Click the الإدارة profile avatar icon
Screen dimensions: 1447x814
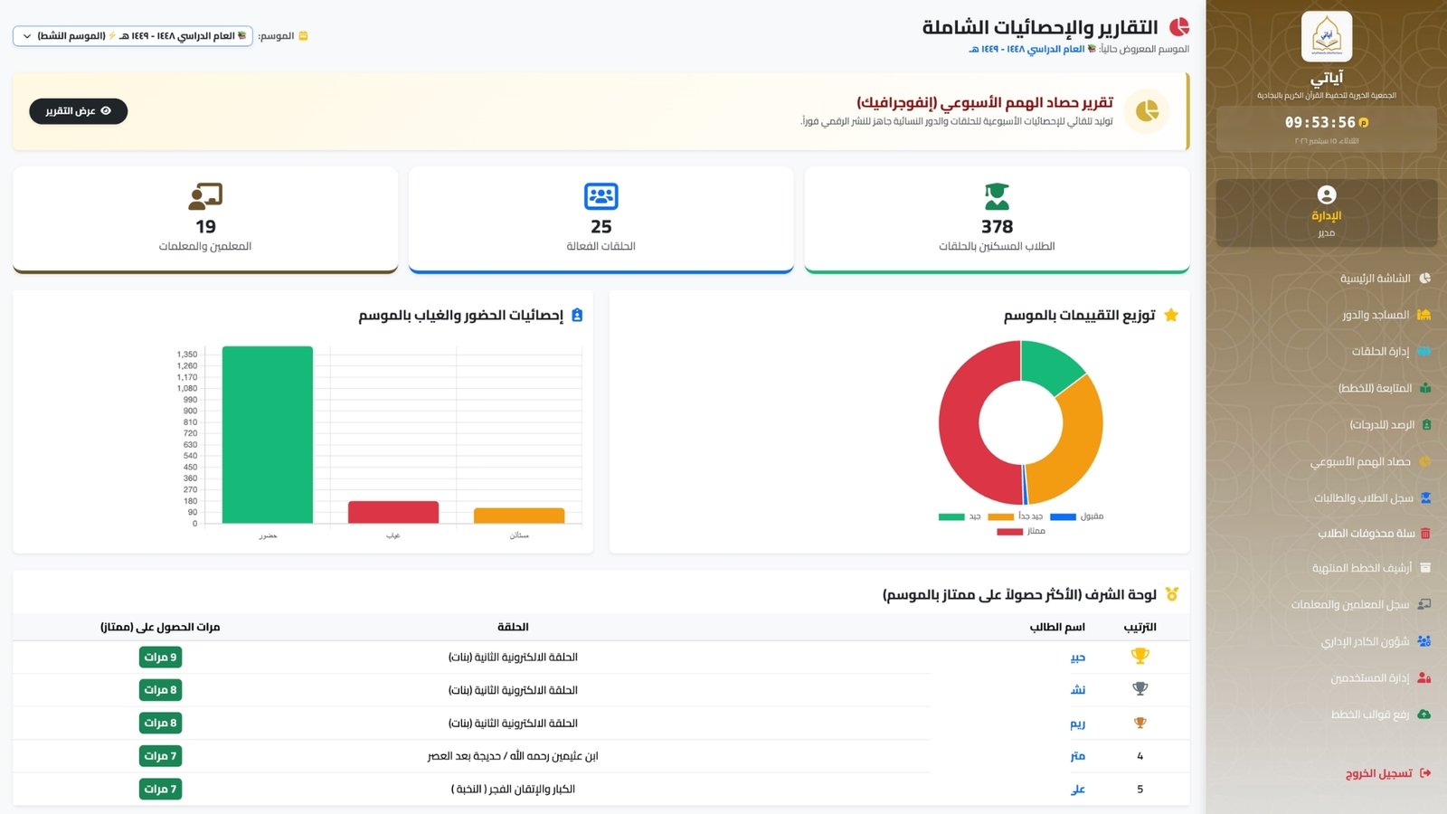1327,194
